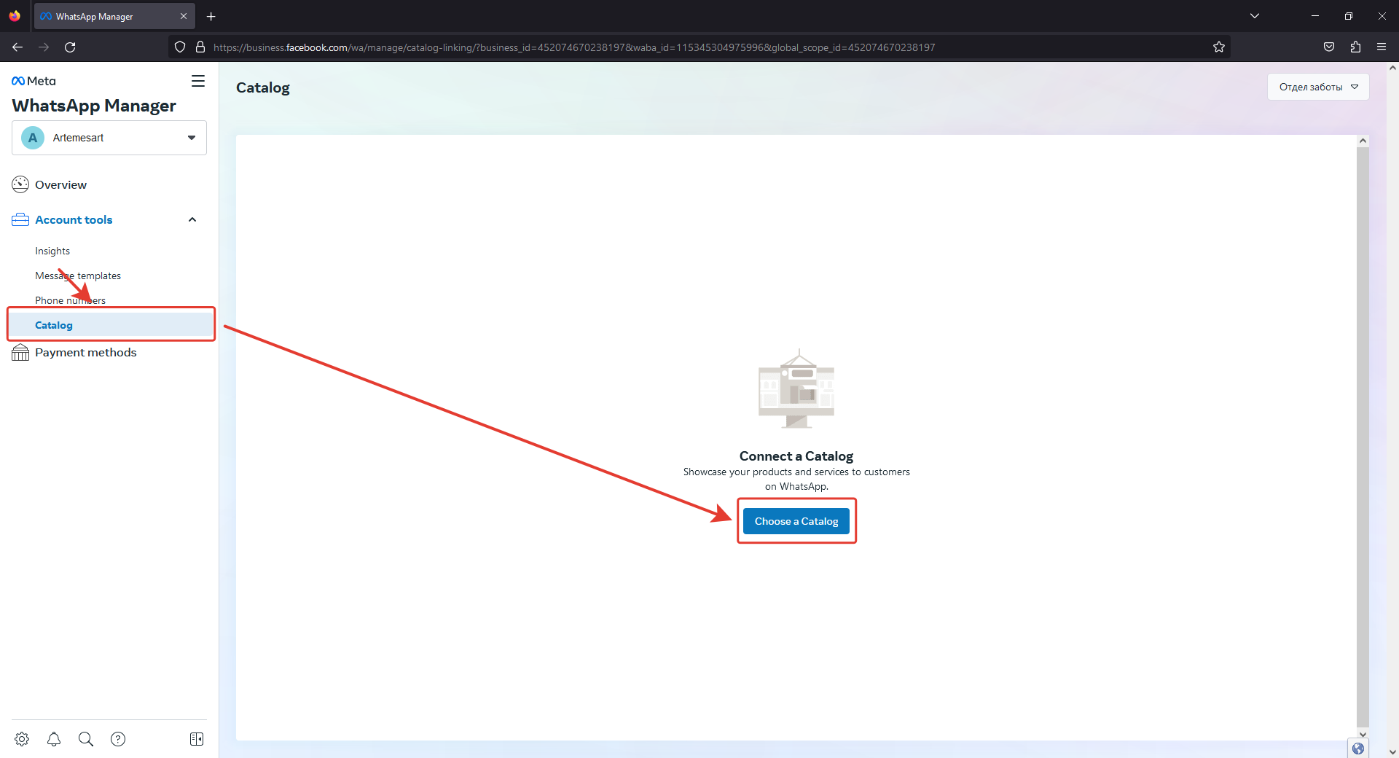Click the Choose a Catalog button

pyautogui.click(x=796, y=521)
